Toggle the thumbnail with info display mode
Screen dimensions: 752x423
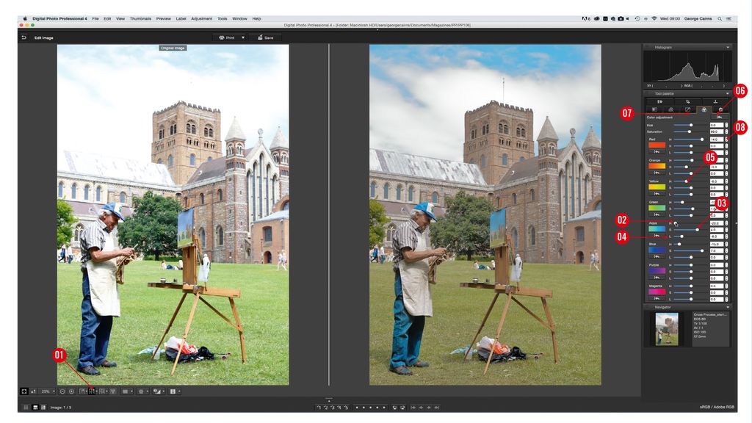[44, 406]
